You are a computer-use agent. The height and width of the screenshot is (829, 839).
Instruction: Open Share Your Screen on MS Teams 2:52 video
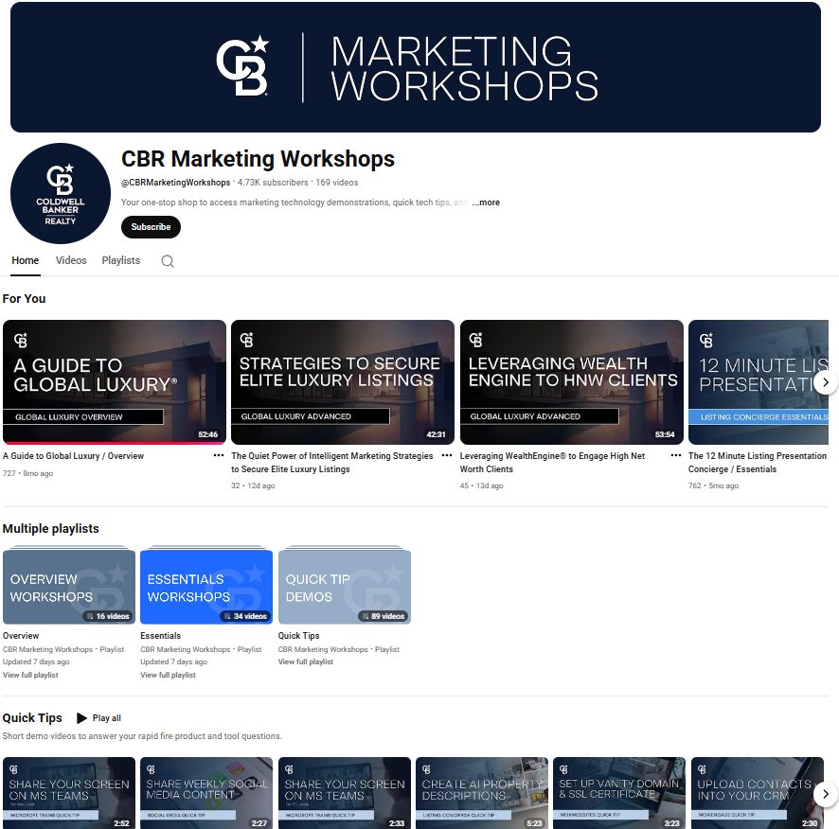coord(69,793)
